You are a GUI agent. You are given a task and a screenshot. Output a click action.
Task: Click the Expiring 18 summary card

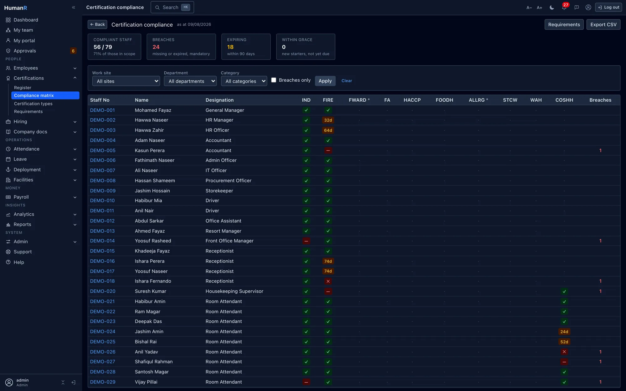point(246,47)
